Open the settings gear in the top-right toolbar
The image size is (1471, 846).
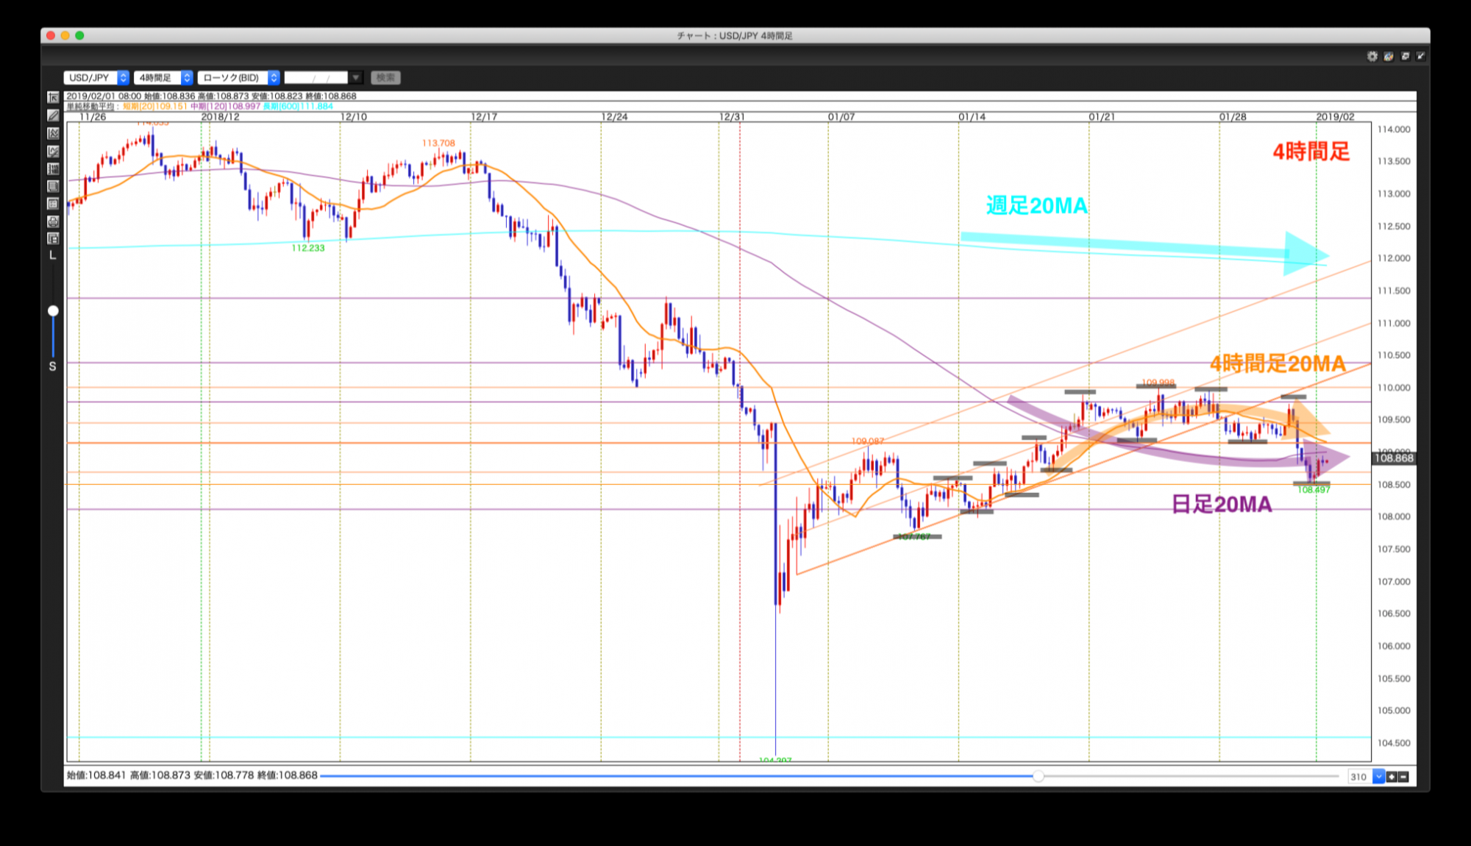coord(1372,56)
